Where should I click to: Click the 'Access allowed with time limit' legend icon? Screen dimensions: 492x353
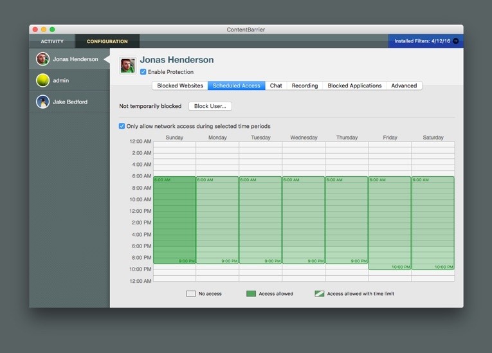point(319,294)
